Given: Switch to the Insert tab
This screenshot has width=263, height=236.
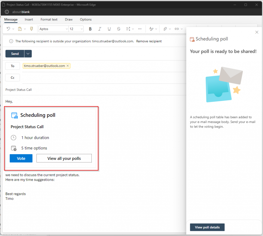Looking at the screenshot, I should coord(29,19).
